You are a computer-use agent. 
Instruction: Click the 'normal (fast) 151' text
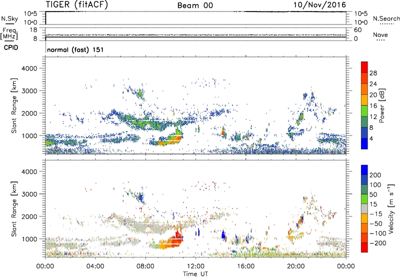tap(75, 49)
